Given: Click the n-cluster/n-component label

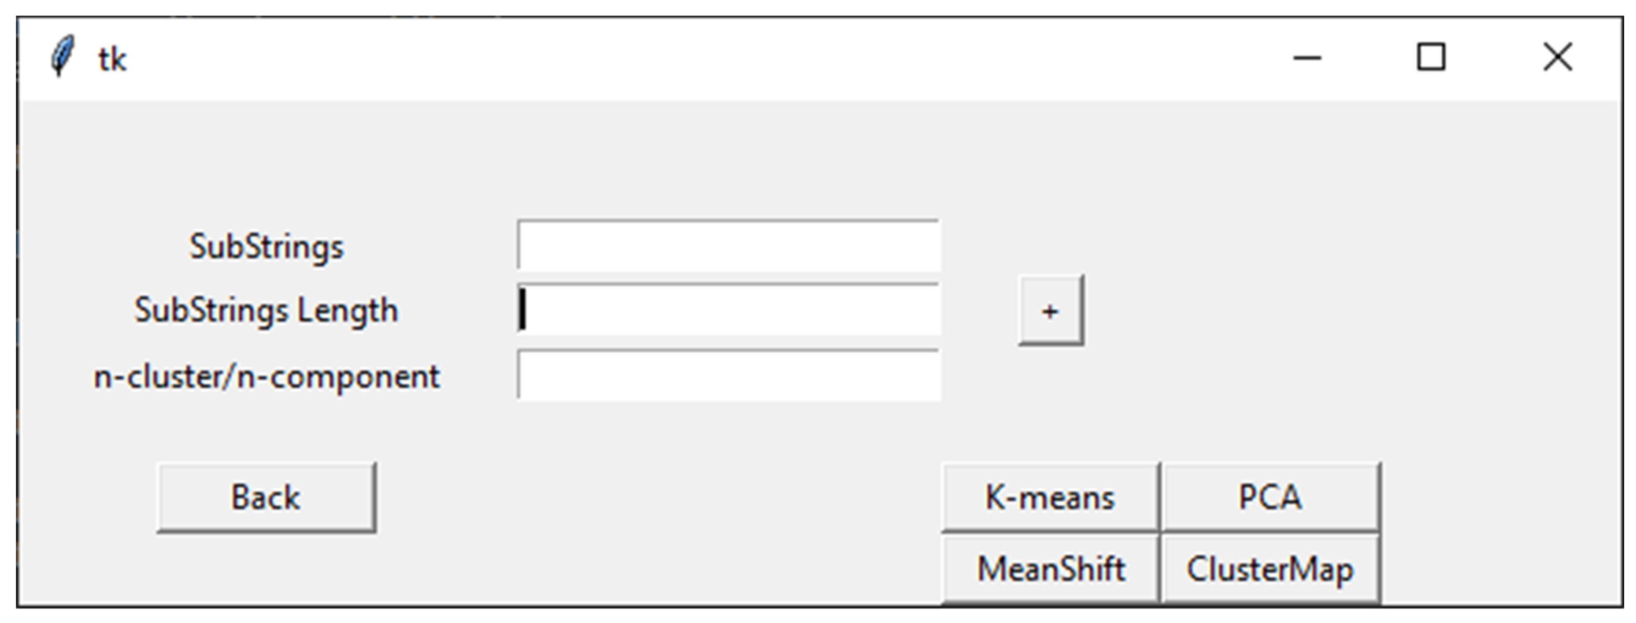Looking at the screenshot, I should (x=266, y=377).
